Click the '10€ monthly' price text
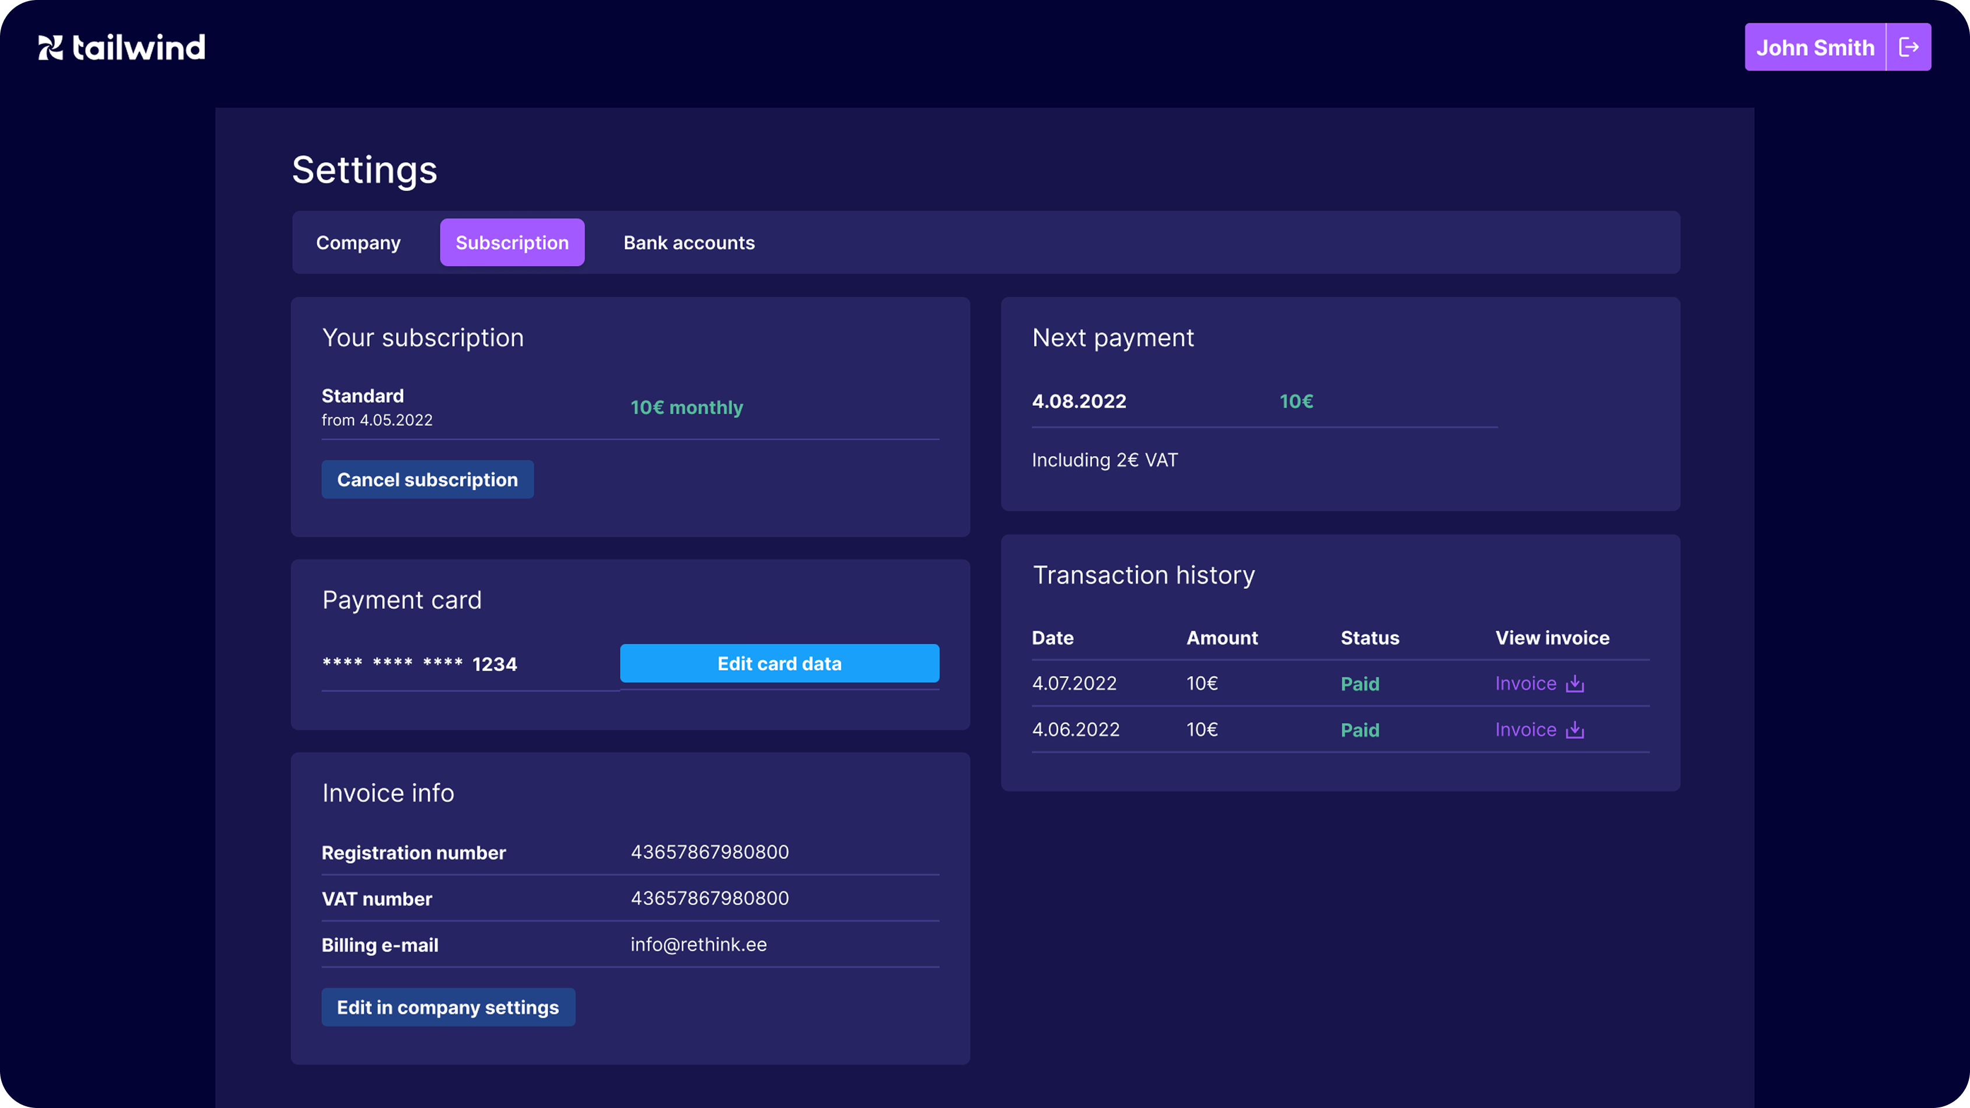The height and width of the screenshot is (1108, 1970). (x=687, y=408)
